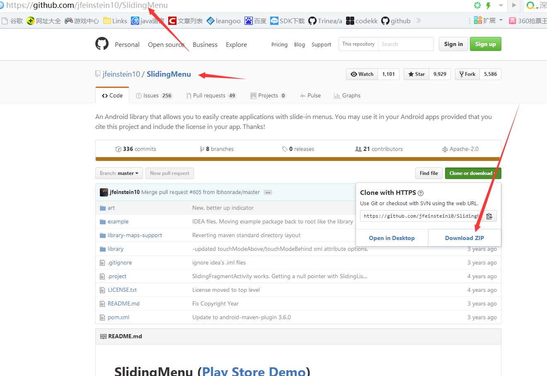Open the .gitignore file
The width and height of the screenshot is (547, 376).
click(x=120, y=263)
